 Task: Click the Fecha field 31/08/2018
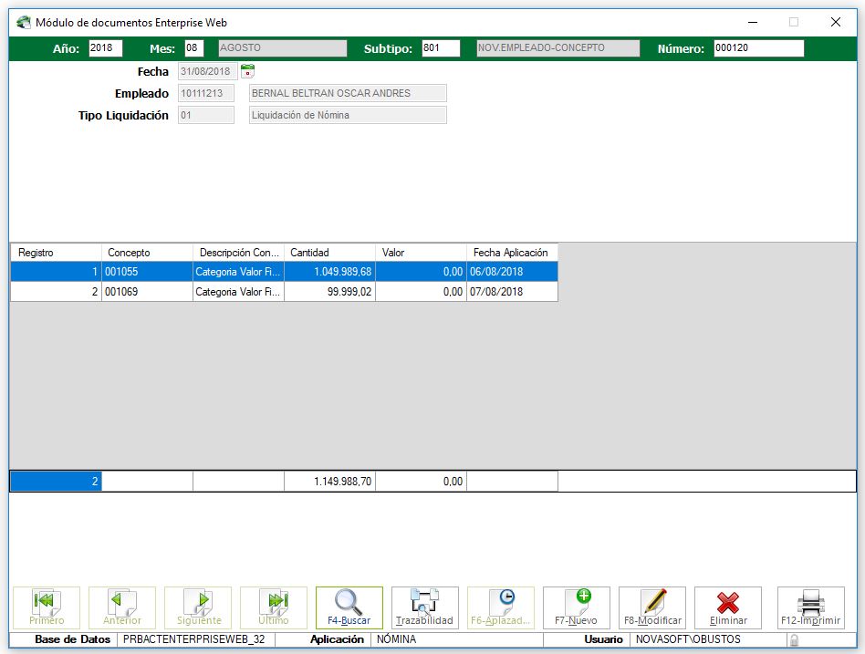point(207,71)
